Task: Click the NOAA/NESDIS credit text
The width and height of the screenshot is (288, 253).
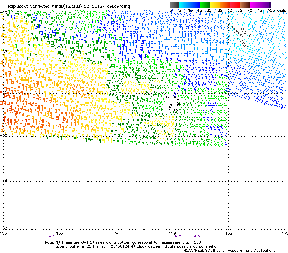Action: click(x=229, y=251)
